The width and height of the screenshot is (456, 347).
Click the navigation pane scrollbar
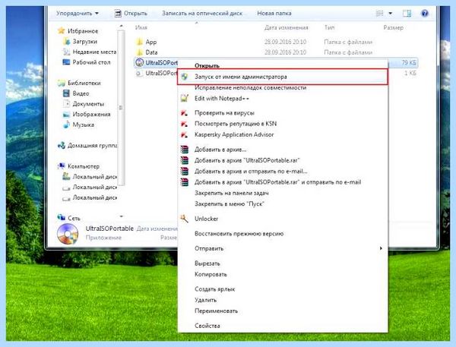121,108
